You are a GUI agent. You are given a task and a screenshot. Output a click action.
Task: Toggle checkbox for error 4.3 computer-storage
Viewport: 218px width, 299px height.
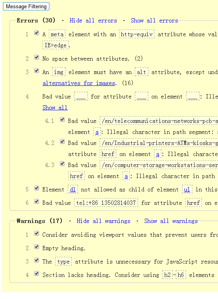62,163
